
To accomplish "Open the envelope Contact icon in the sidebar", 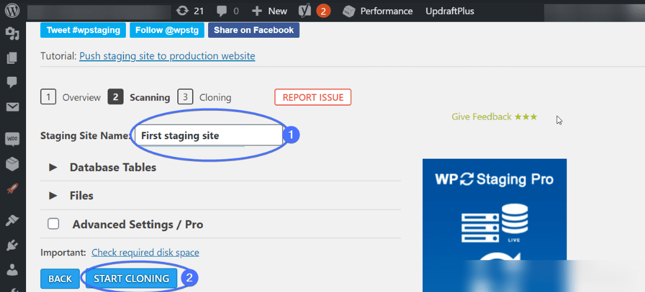I will point(12,107).
